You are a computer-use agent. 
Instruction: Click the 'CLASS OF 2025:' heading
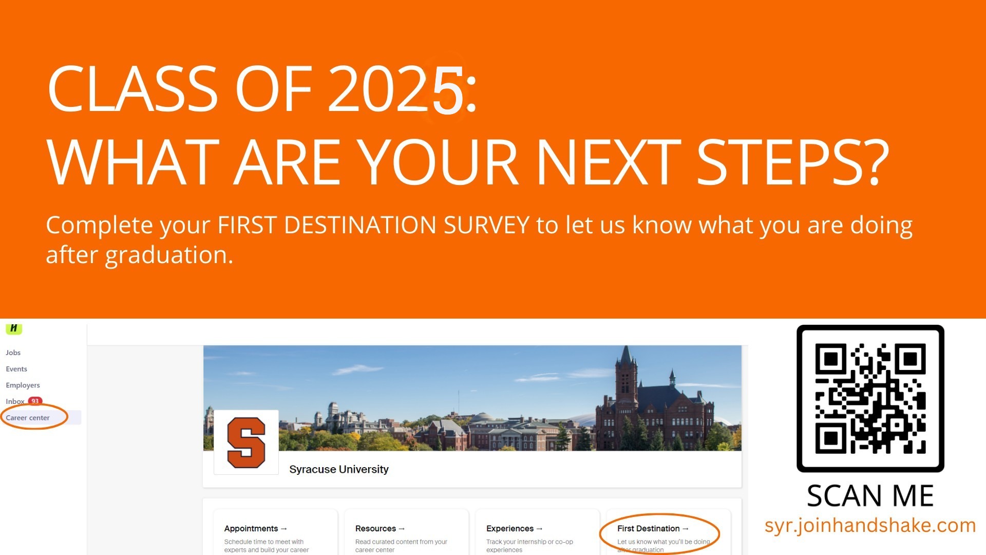pyautogui.click(x=262, y=89)
